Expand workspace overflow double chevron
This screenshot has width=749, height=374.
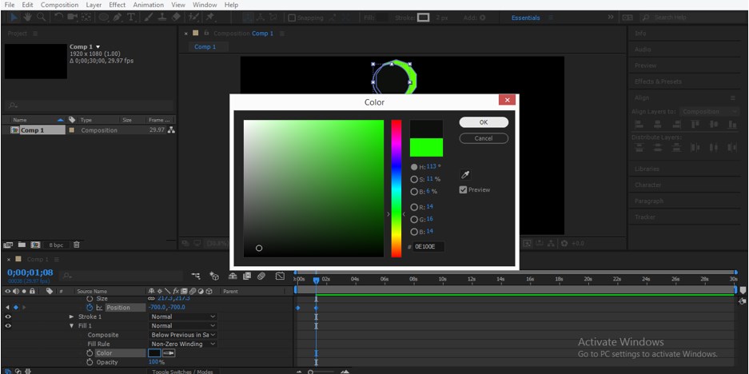click(x=611, y=18)
